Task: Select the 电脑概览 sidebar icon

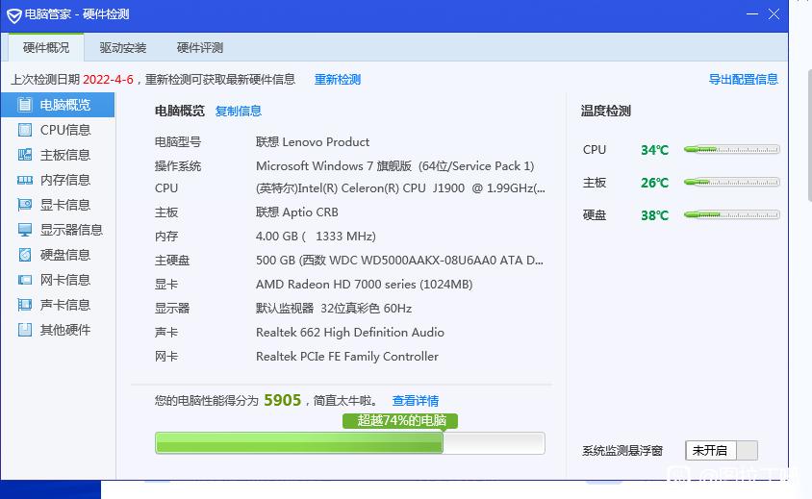Action: point(24,105)
